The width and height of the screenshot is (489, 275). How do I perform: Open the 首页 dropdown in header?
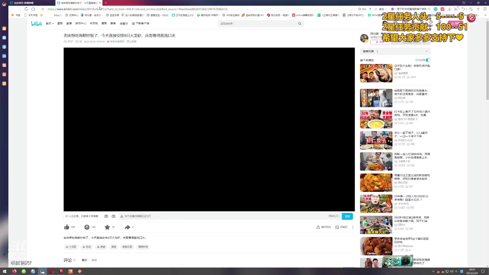pyautogui.click(x=50, y=23)
